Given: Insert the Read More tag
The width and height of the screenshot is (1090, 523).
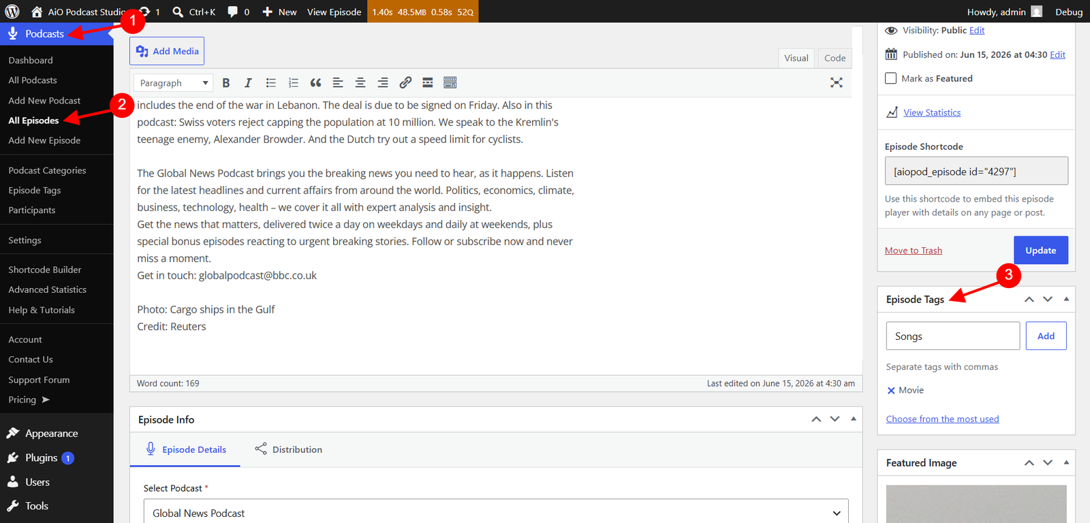Looking at the screenshot, I should (428, 82).
